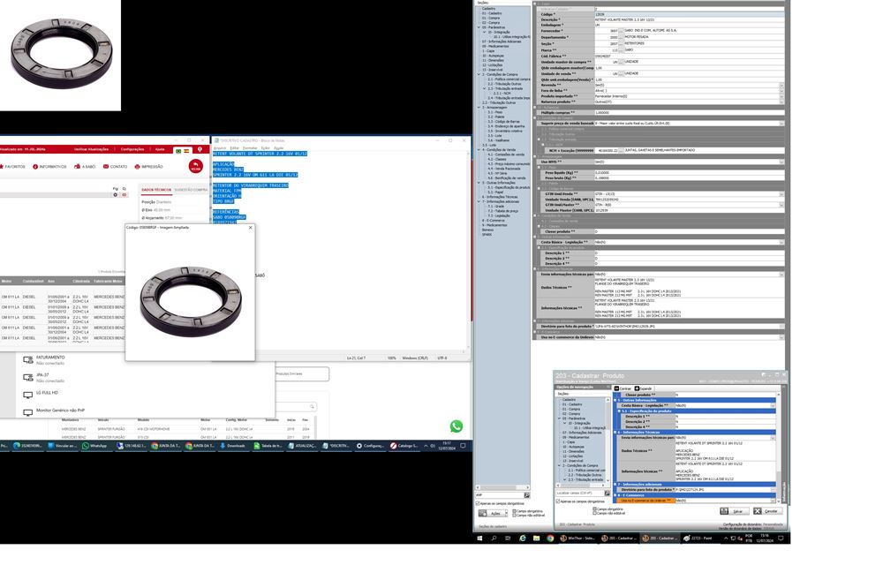This screenshot has height=565, width=883.
Task: Open 'Envia informações técnicas' dropdown in front window
Action: point(773,437)
